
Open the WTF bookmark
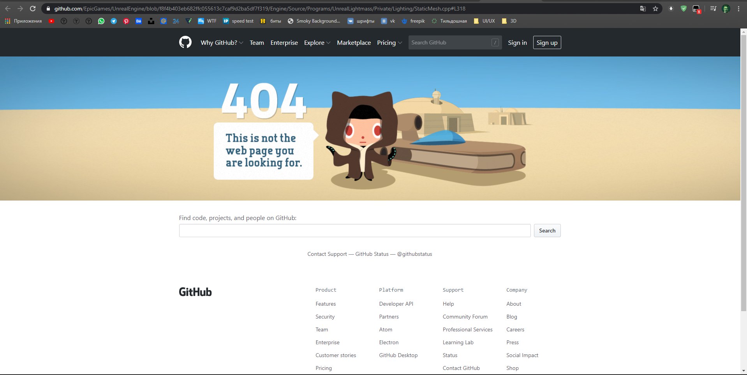[x=207, y=21]
